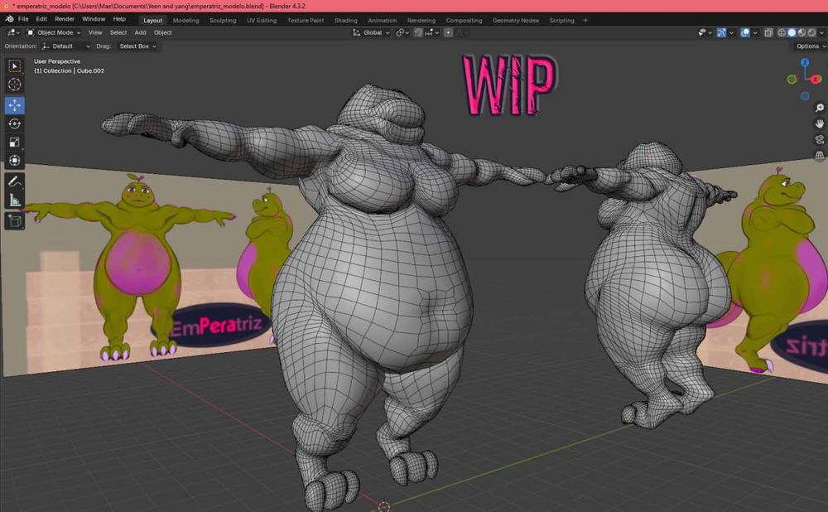This screenshot has height=512, width=828.
Task: Toggle X-ray mode button
Action: click(x=768, y=33)
